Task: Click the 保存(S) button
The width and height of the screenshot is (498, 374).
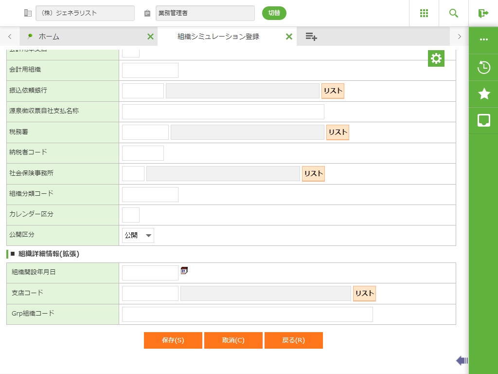Action: [173, 340]
